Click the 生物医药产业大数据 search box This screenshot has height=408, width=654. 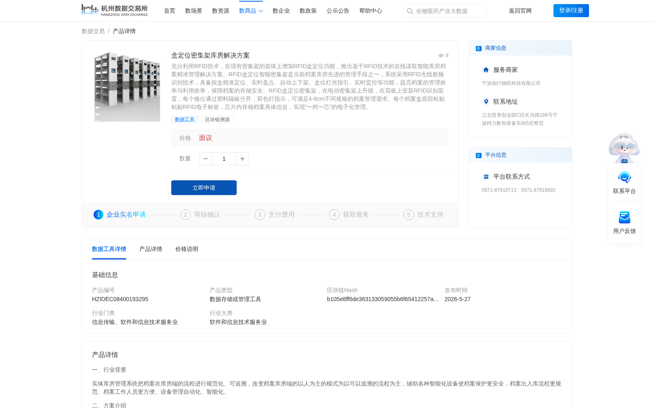(444, 11)
